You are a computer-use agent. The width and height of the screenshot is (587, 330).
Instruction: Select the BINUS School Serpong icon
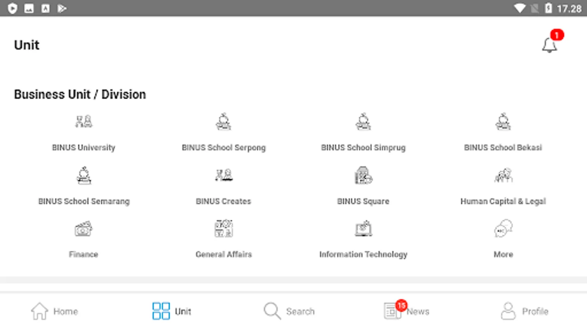click(x=223, y=121)
